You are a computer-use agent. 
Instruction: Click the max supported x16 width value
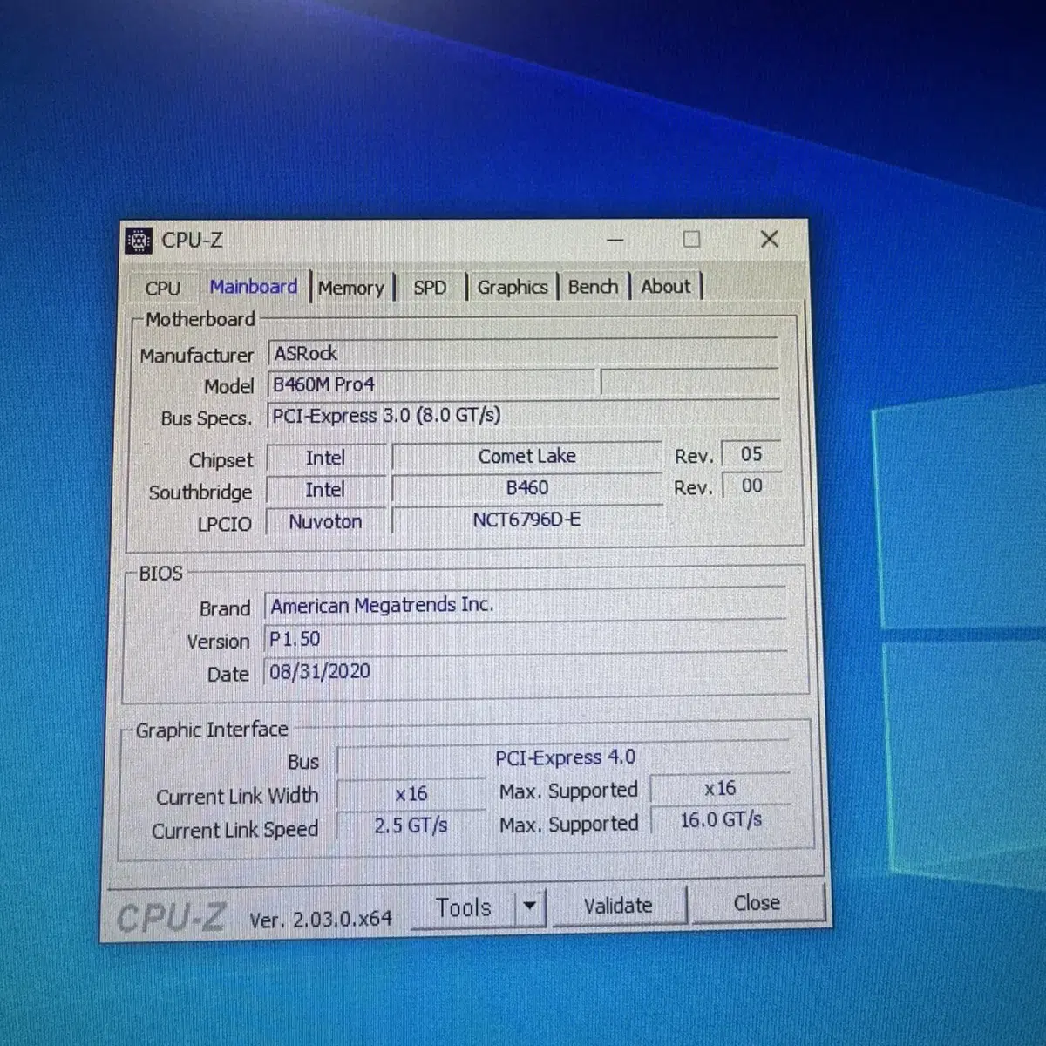[720, 789]
